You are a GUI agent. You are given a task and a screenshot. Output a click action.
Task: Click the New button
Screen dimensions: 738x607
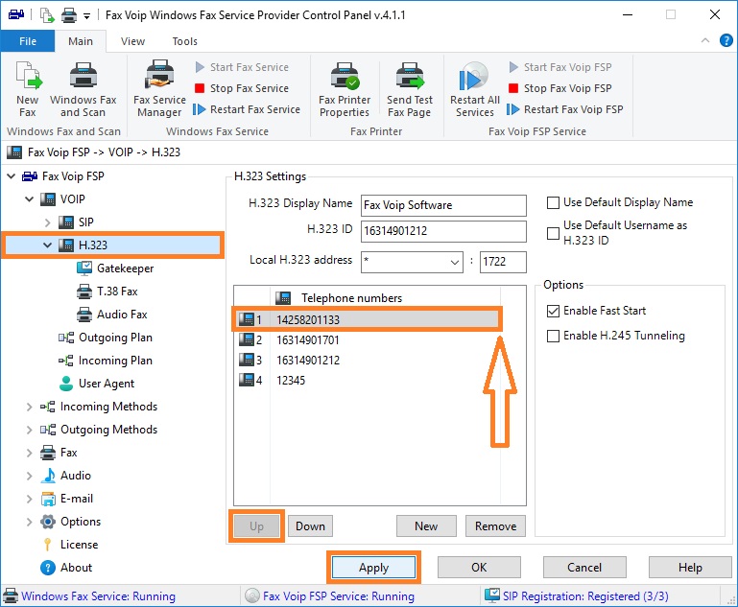coord(426,526)
